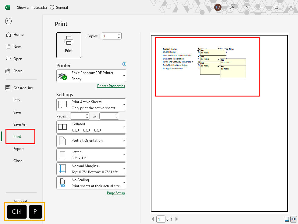This screenshot has width=298, height=224.
Task: Select Share in the sidebar
Action: point(18,71)
